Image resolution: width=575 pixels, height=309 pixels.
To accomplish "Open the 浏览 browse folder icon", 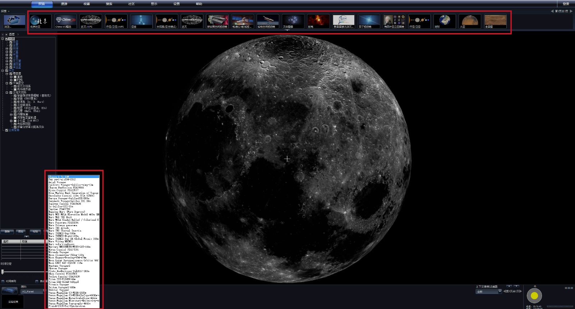I will (14, 21).
